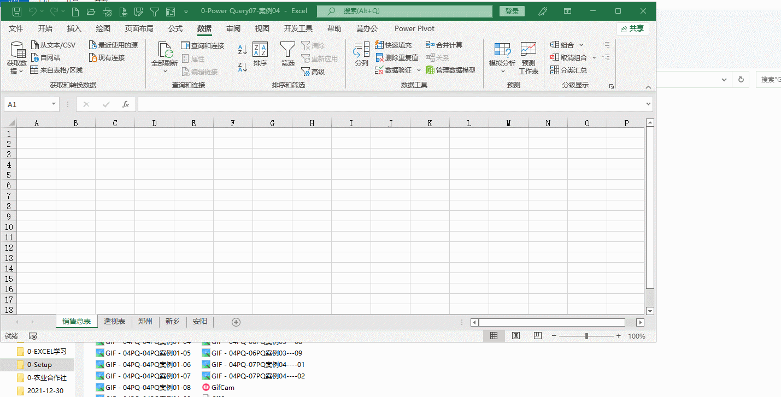Open Existing Connections (现有连接)
The width and height of the screenshot is (781, 397).
click(107, 57)
